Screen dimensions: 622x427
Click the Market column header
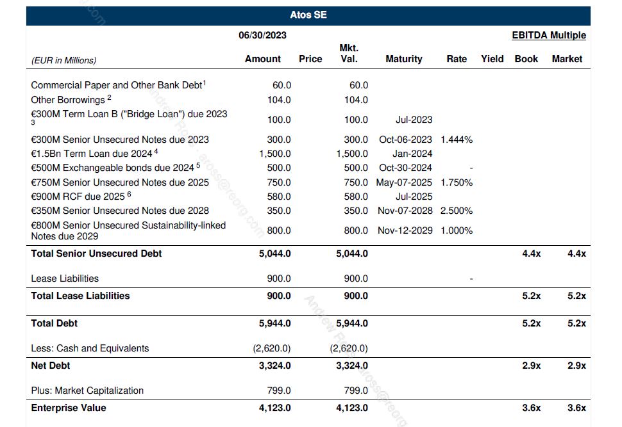[x=567, y=59]
